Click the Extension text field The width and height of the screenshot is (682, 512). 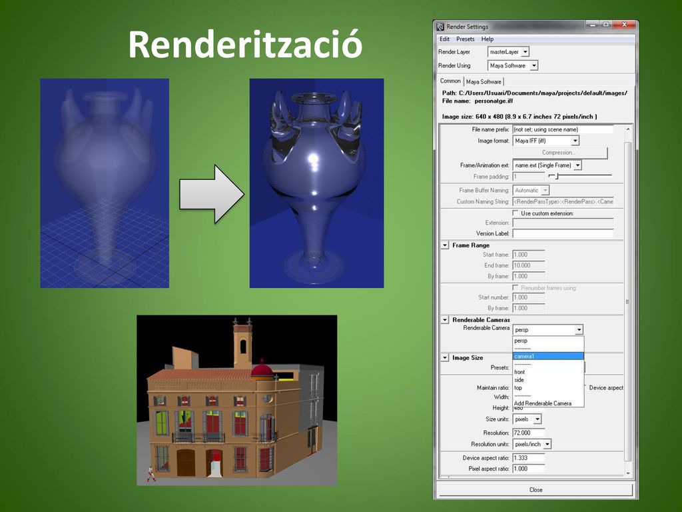(x=563, y=223)
